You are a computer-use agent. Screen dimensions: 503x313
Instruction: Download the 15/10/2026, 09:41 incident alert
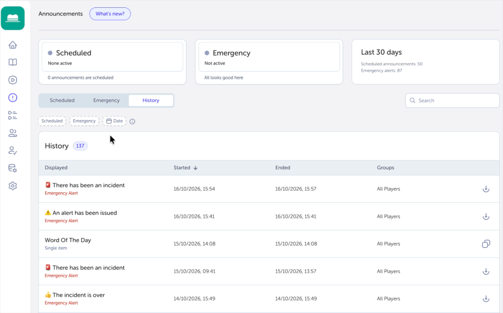click(486, 271)
